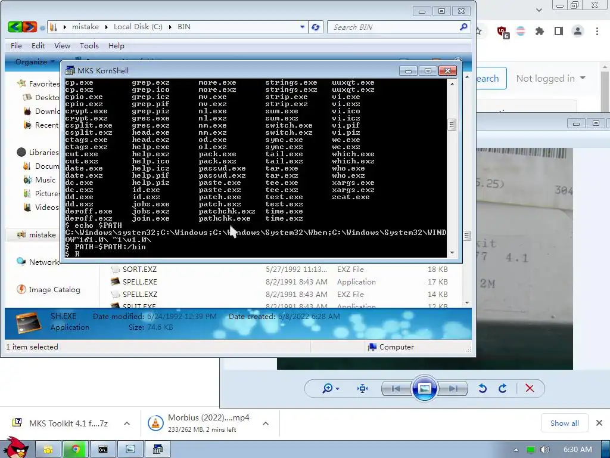Show previous picture in photo viewer
610x458 pixels.
click(x=396, y=388)
